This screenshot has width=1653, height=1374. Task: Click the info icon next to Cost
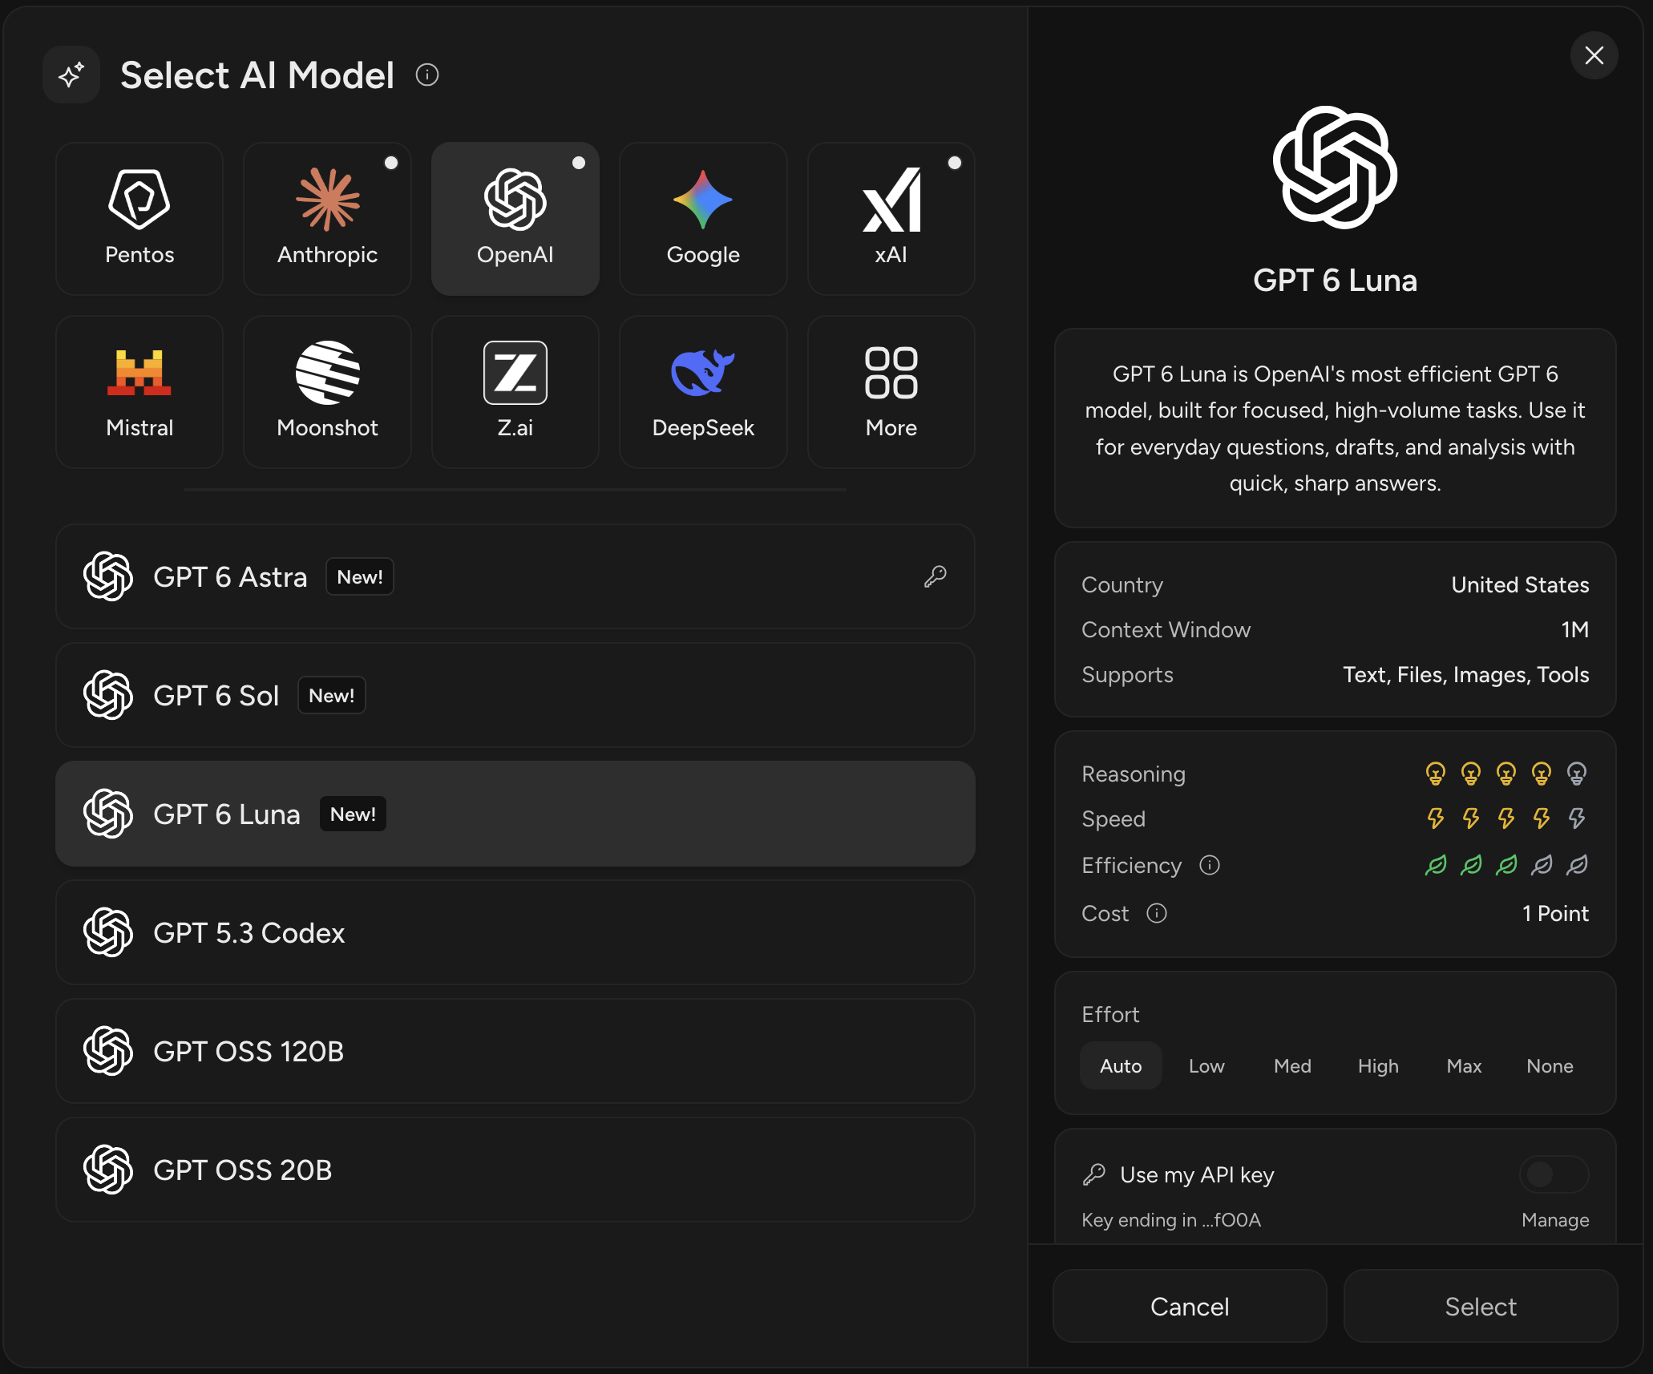(1157, 913)
